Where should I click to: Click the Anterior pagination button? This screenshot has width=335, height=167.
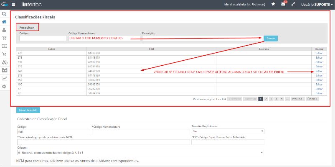click(x=250, y=99)
